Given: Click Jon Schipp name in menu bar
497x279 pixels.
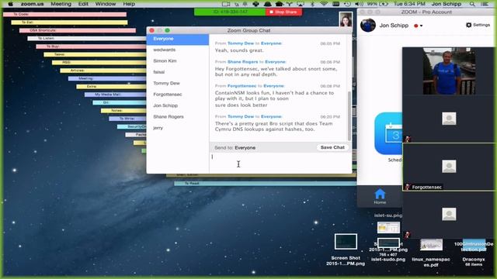Looking at the screenshot, I should (x=446, y=4).
